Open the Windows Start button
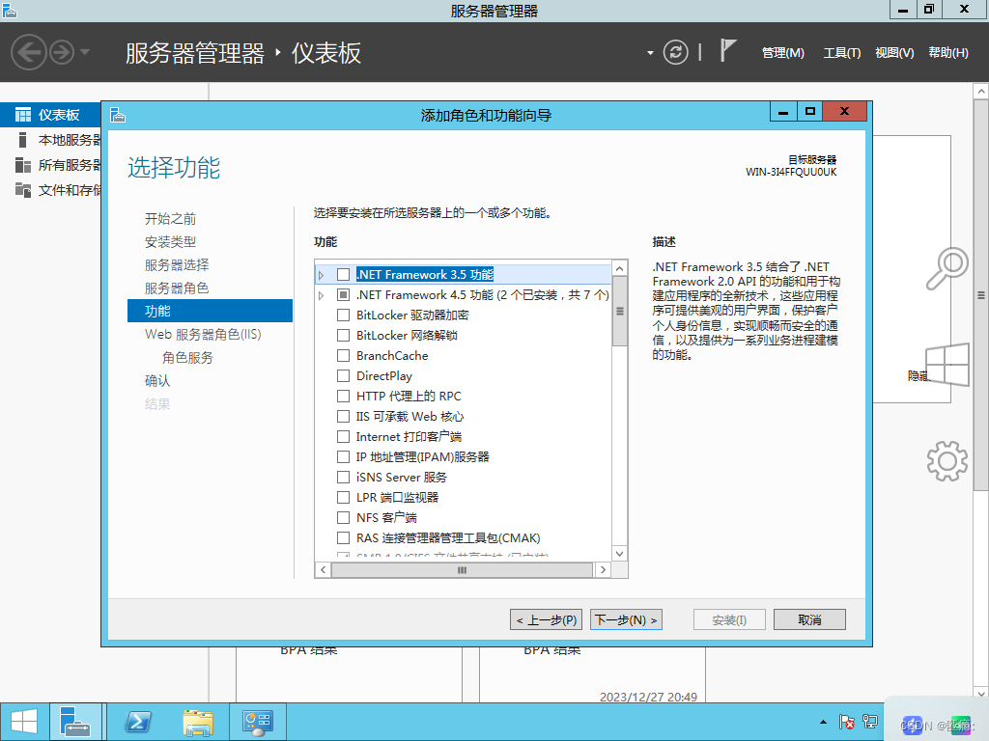The height and width of the screenshot is (741, 989). coord(24,722)
